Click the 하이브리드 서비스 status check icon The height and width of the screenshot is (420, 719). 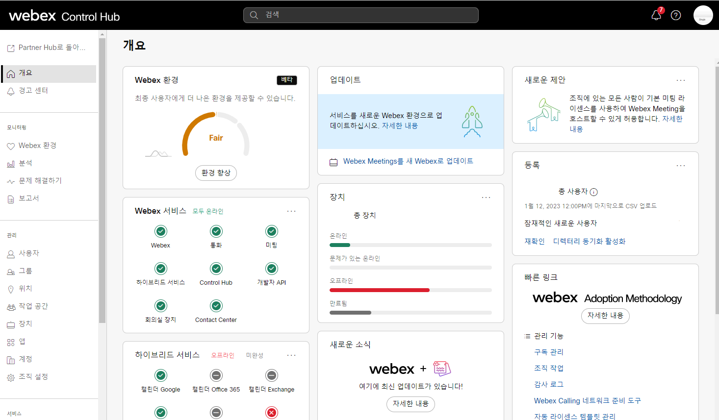[161, 269]
